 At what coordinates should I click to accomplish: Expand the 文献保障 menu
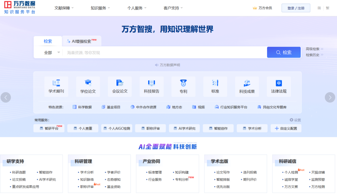(64, 8)
